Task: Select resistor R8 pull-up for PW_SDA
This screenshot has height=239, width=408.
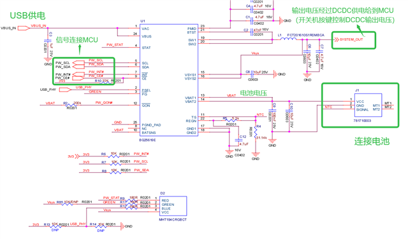Action: pyautogui.click(x=115, y=172)
